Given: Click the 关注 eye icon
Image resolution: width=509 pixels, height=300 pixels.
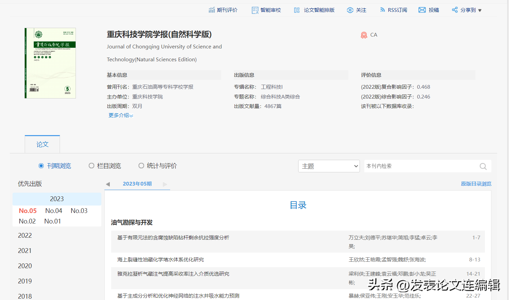Looking at the screenshot, I should [350, 10].
